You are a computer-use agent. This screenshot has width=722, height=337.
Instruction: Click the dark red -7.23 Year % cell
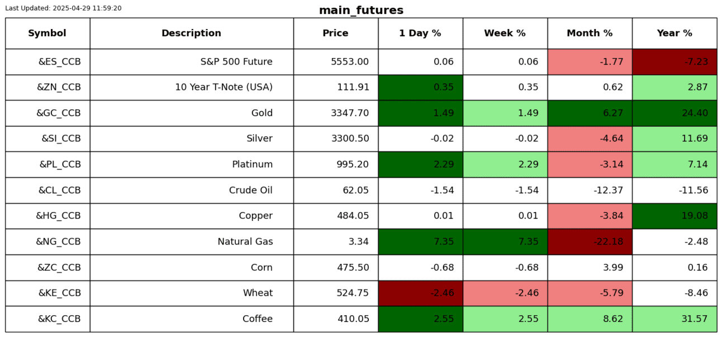pos(674,62)
